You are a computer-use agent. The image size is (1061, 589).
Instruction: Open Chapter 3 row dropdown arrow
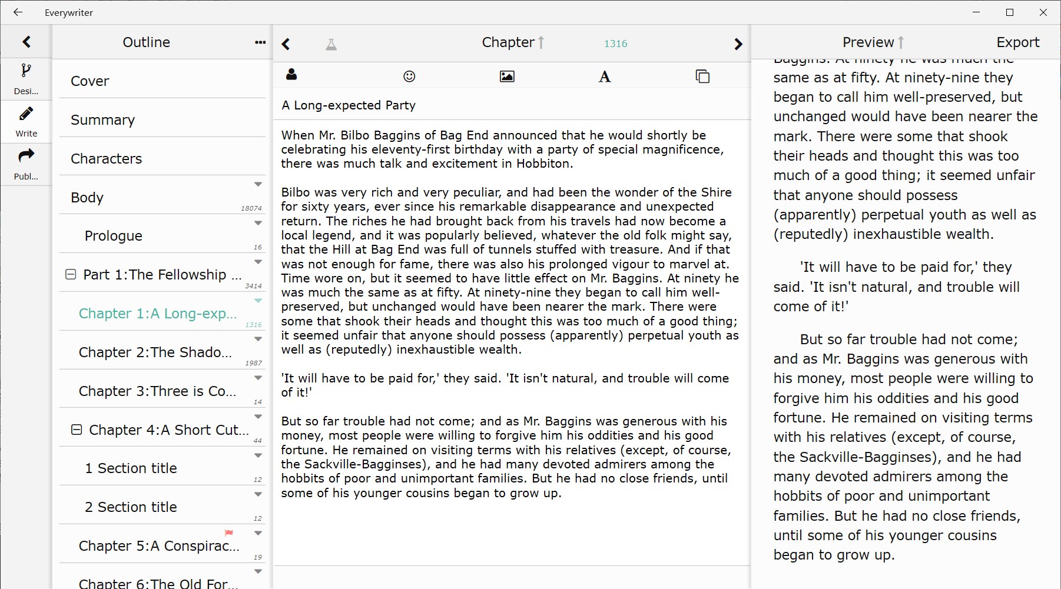258,378
